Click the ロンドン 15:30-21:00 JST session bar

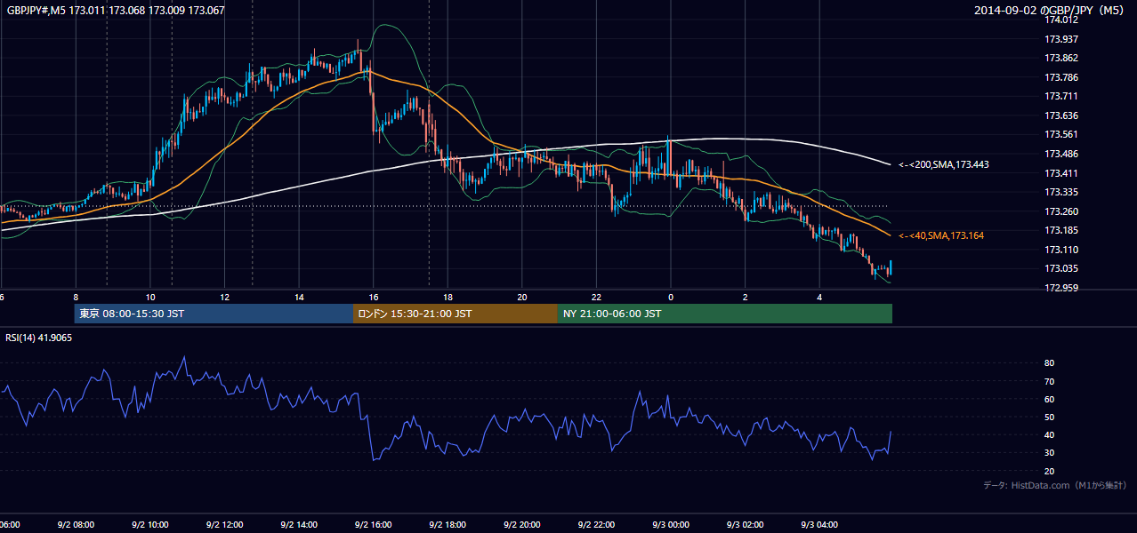[456, 314]
